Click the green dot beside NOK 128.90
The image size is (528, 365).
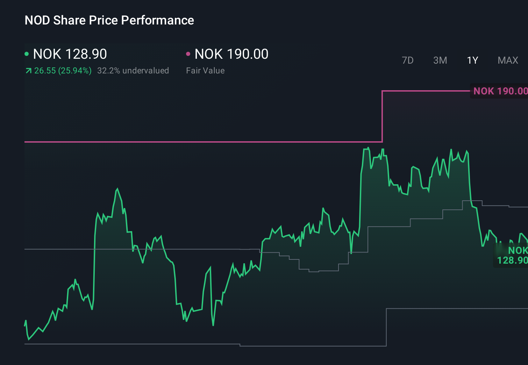pos(27,53)
